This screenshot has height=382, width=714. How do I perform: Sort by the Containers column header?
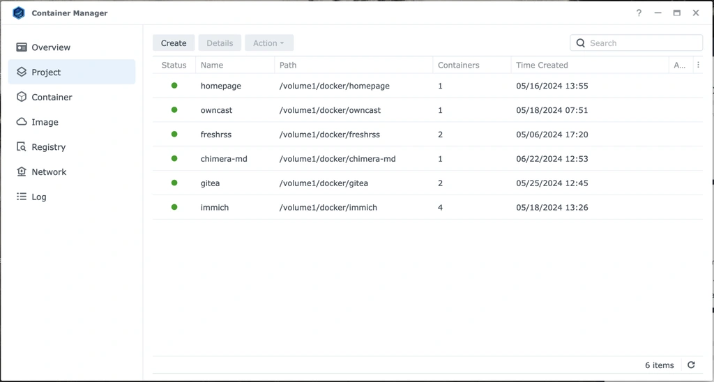tap(472, 65)
